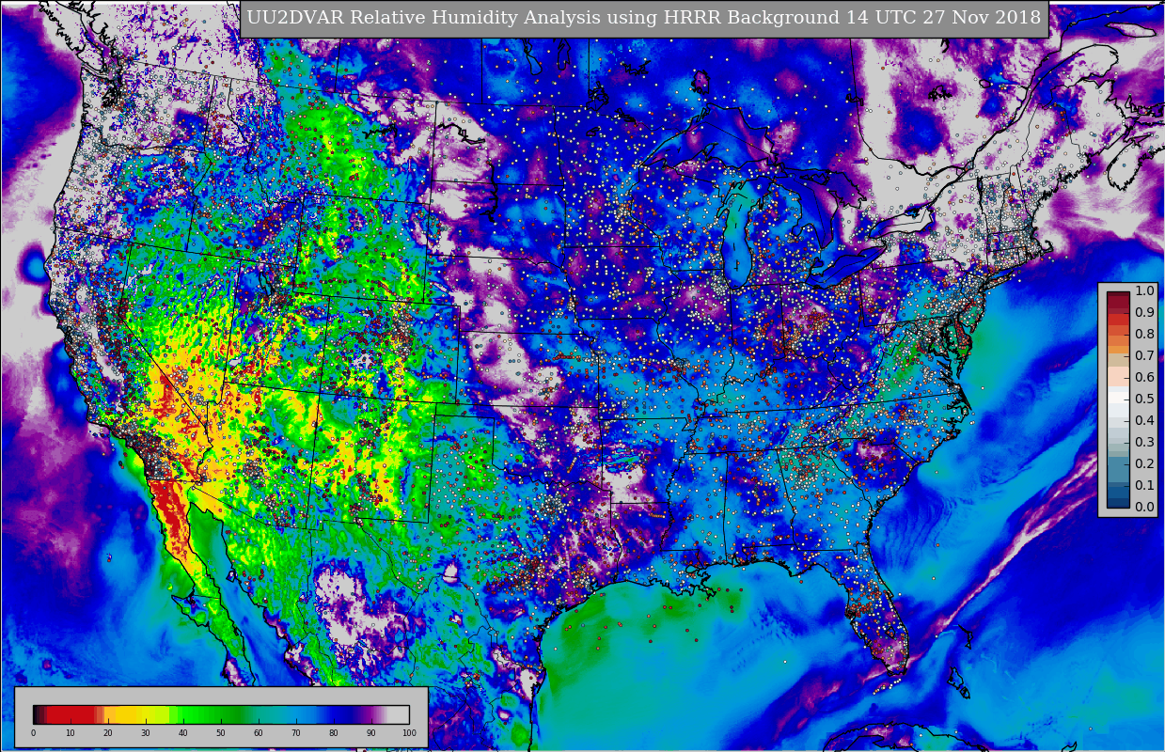Click the "50" tick label on the humidity scale

pos(221,733)
